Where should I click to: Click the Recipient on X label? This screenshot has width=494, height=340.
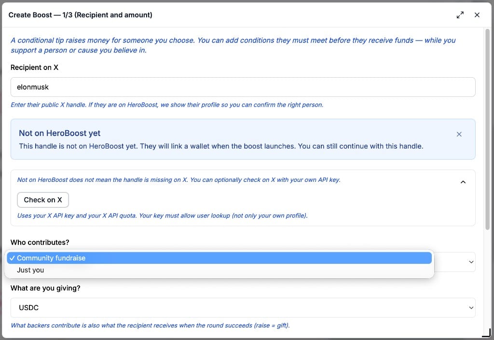click(x=34, y=68)
